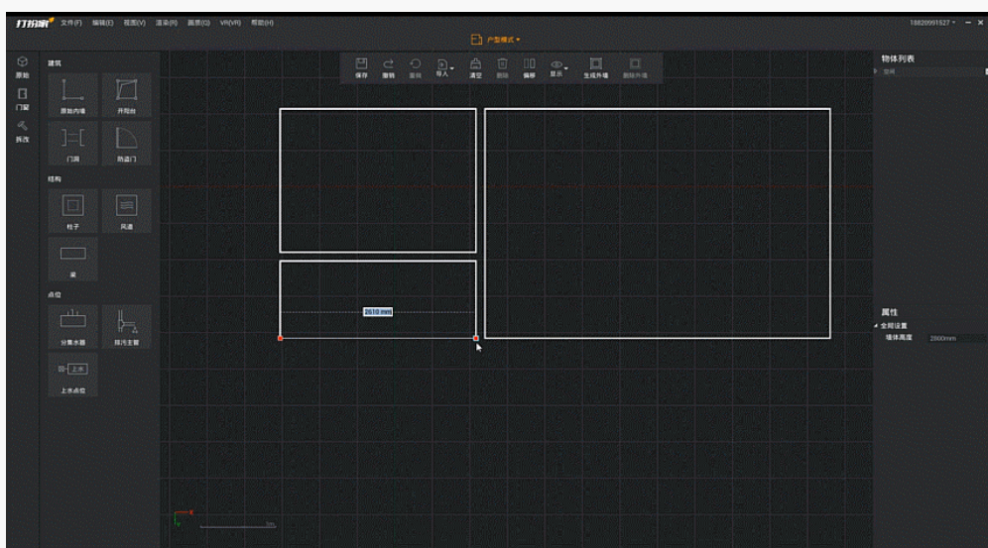Click the 保存 save icon
This screenshot has height=548, width=988.
click(x=361, y=68)
